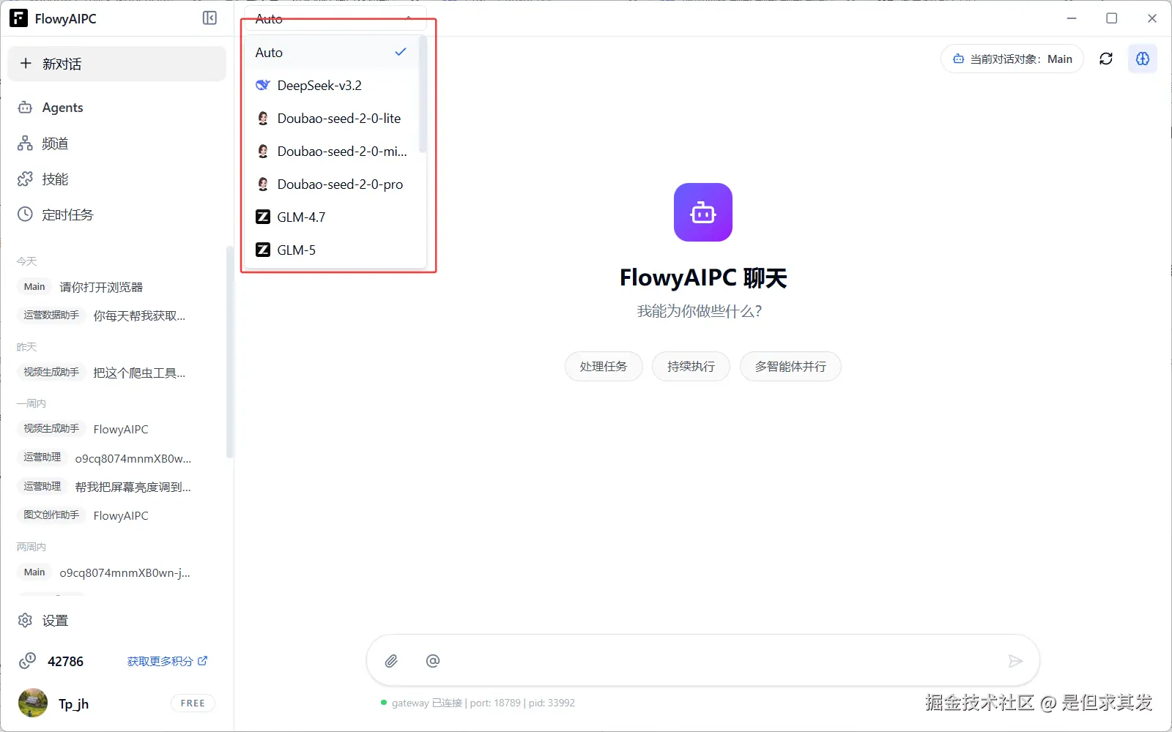Click the Tp_jh user avatar thumbnail
The height and width of the screenshot is (732, 1172).
click(x=31, y=703)
